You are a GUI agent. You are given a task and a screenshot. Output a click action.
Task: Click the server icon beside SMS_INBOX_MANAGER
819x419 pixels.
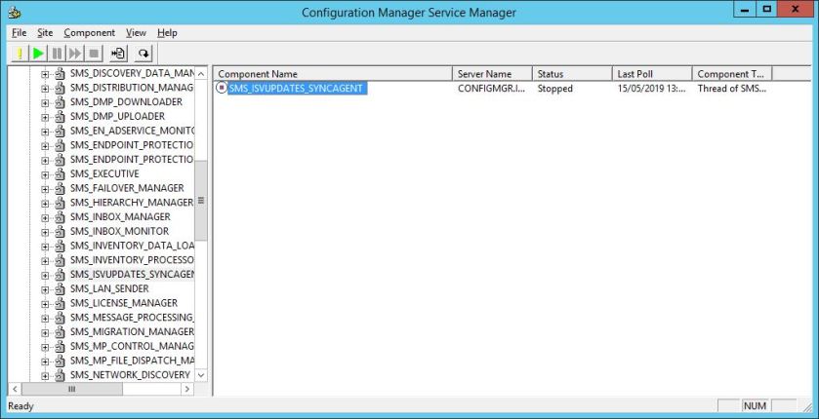click(x=61, y=216)
